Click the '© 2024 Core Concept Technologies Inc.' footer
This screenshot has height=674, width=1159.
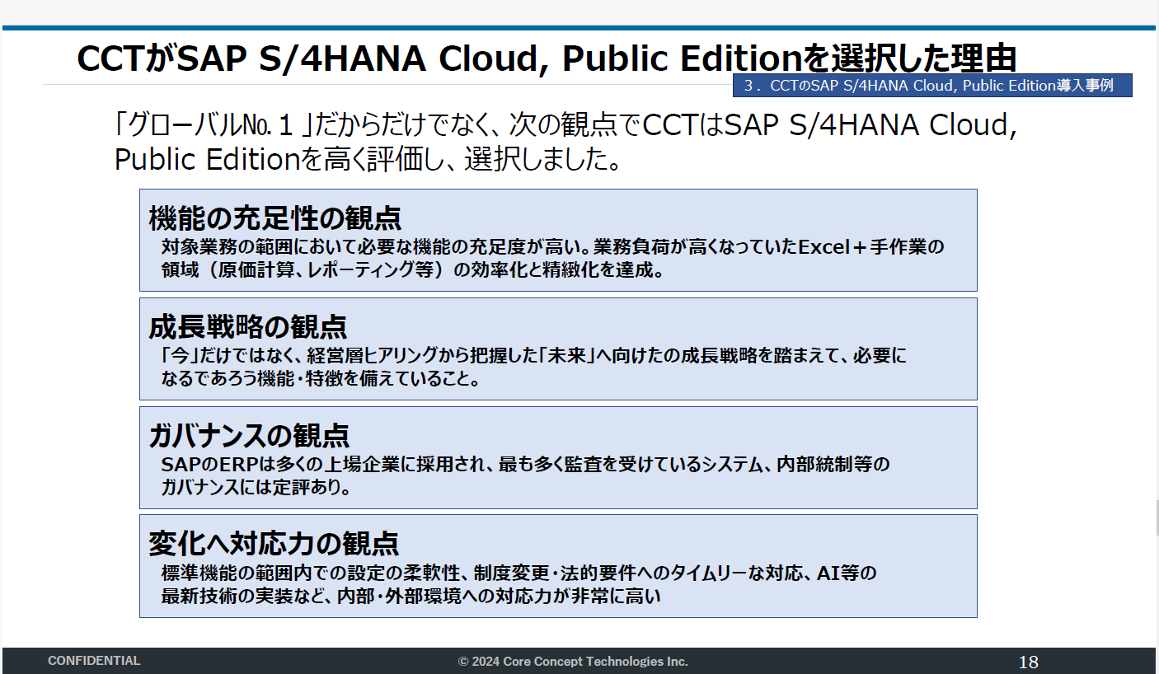pos(573,662)
